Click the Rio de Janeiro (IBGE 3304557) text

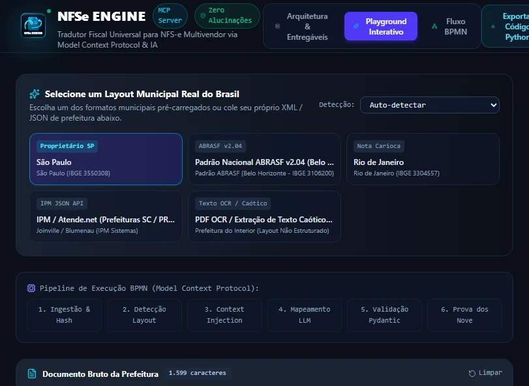click(397, 173)
